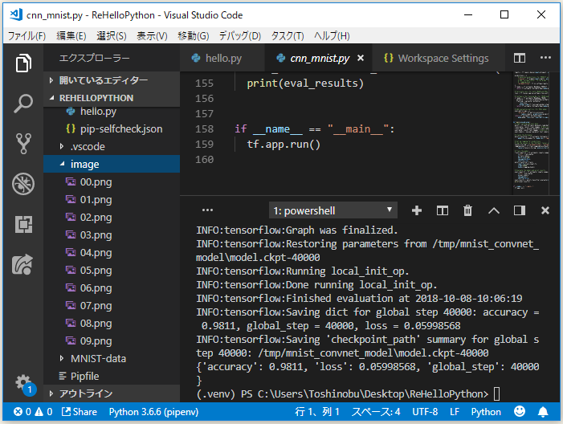
Task: Open hello.py in the explorer tree
Action: click(112, 112)
